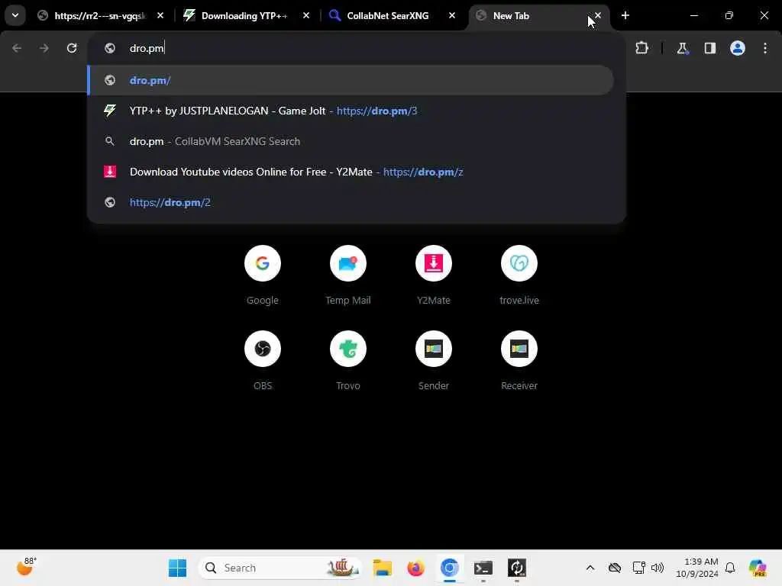This screenshot has width=782, height=586.
Task: Click the Chrome taskbar icon
Action: [x=449, y=568]
